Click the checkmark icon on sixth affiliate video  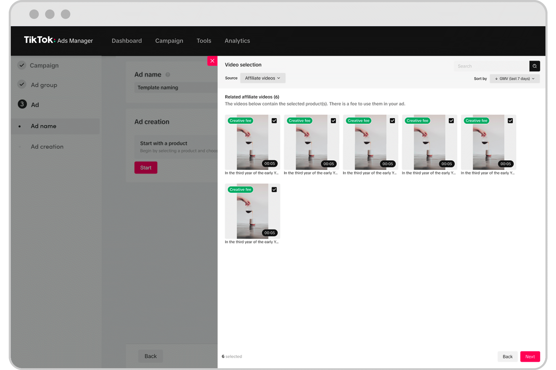coord(274,190)
